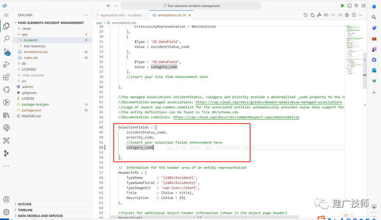Click the 'HeaderInfo : {' code line
This screenshot has height=220, width=381.
(132, 172)
